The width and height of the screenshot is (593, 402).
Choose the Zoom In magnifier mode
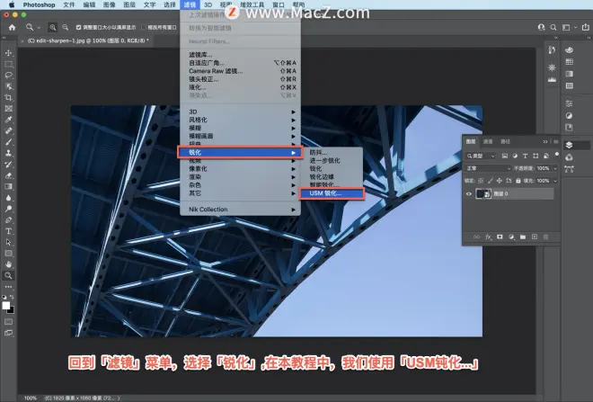click(x=53, y=27)
